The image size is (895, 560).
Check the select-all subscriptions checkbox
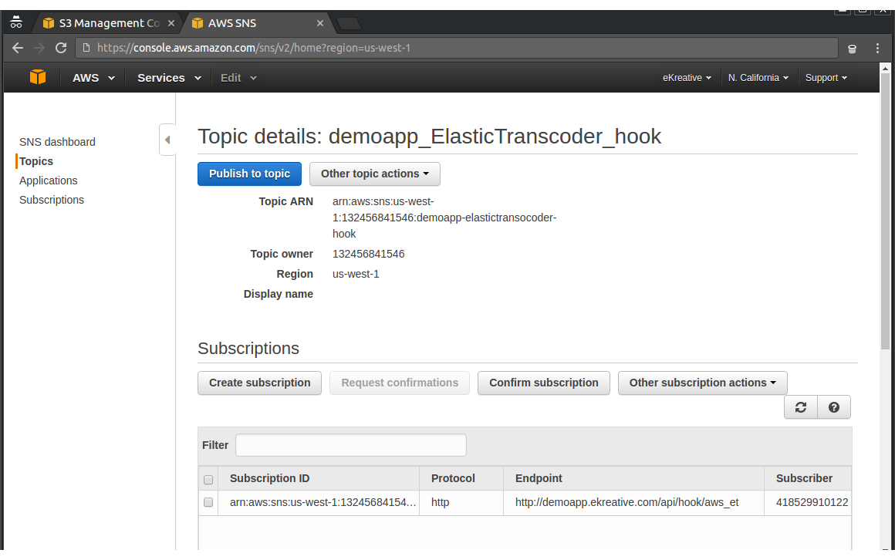tap(208, 479)
